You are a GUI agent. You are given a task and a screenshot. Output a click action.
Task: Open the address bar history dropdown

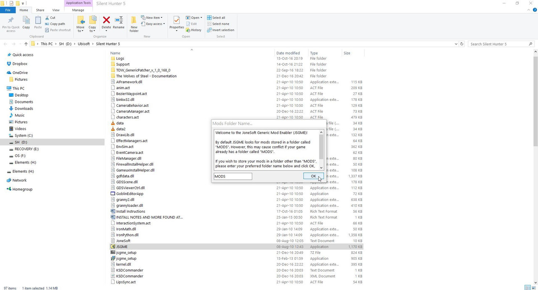coord(456,44)
